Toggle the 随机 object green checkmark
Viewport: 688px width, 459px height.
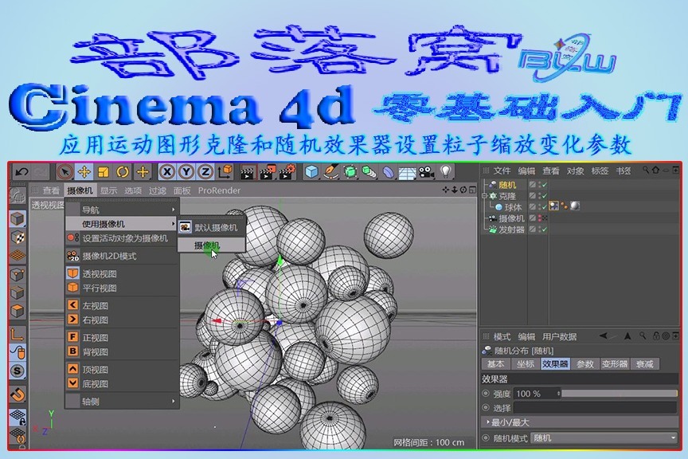[545, 185]
